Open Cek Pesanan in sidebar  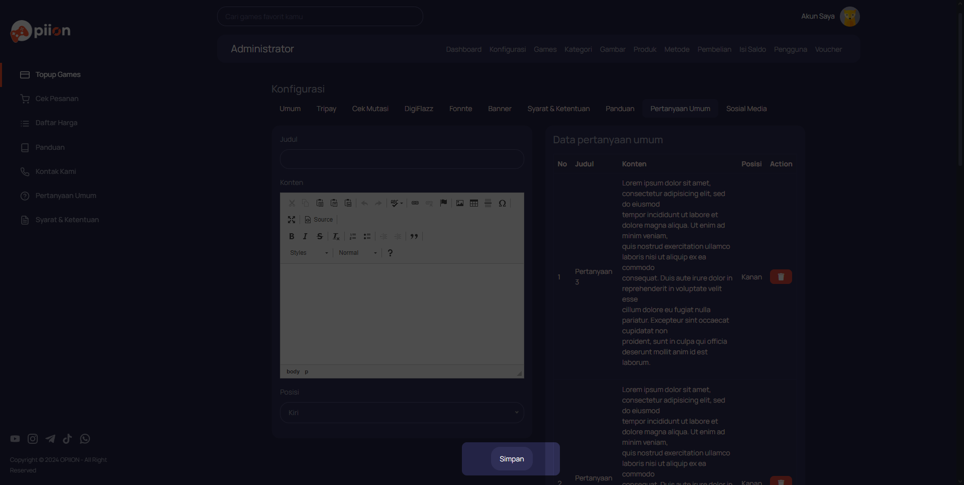pyautogui.click(x=57, y=99)
